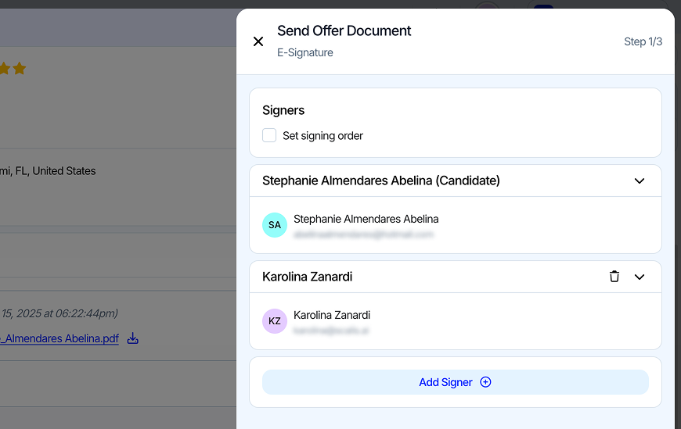Download the Almendares Abelina PDF file
This screenshot has width=681, height=429.
tap(133, 338)
